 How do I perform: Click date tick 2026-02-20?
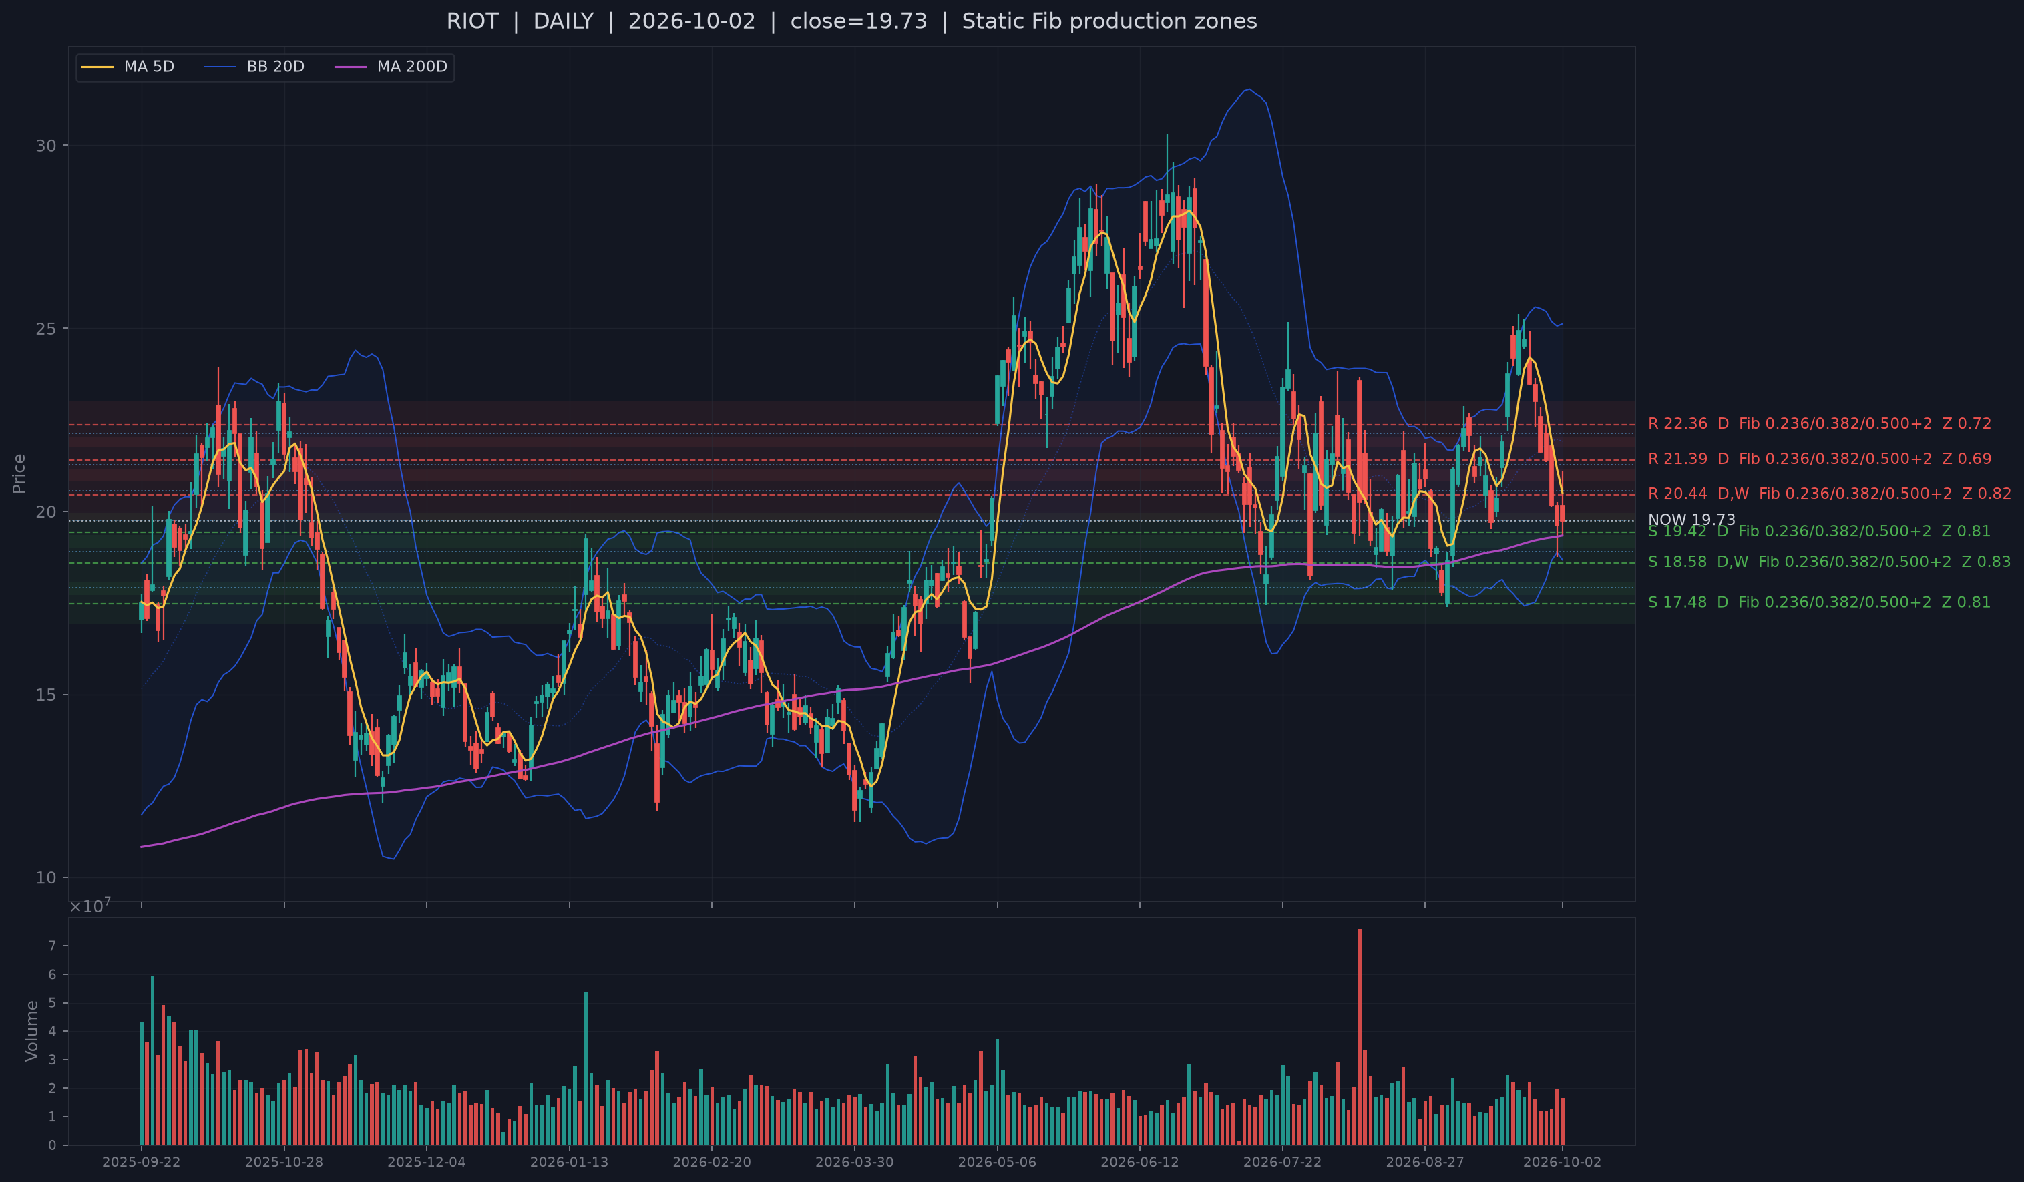pyautogui.click(x=712, y=1162)
